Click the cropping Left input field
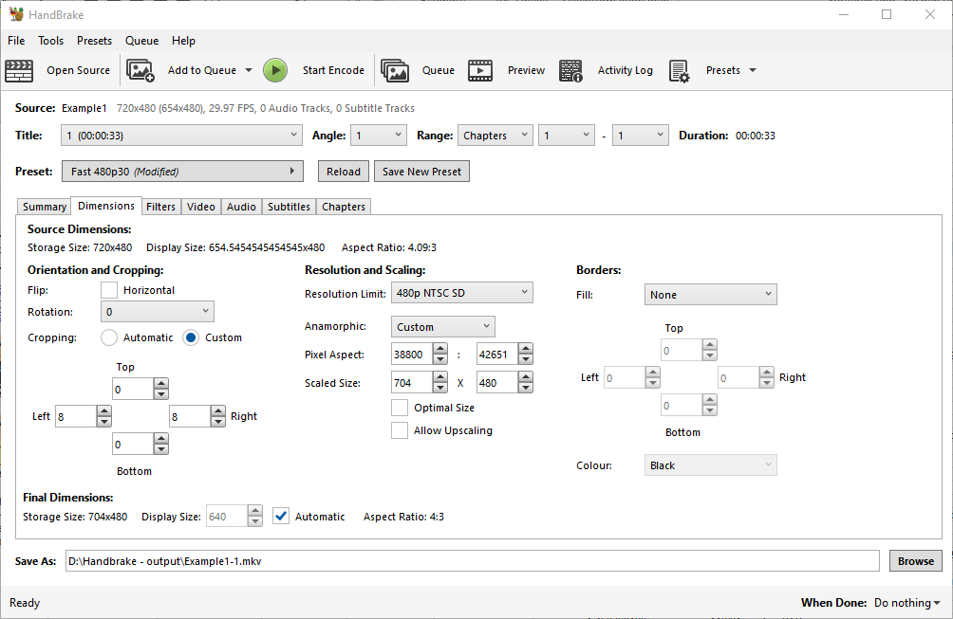The image size is (953, 619). pos(76,416)
